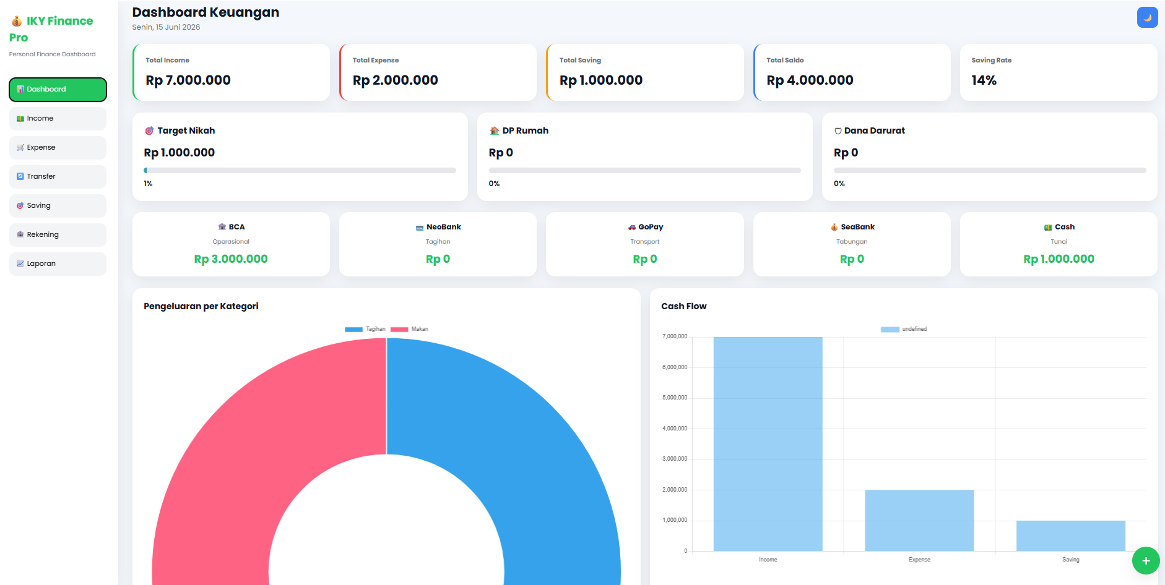
Task: Open the Total Saving card
Action: tap(645, 72)
